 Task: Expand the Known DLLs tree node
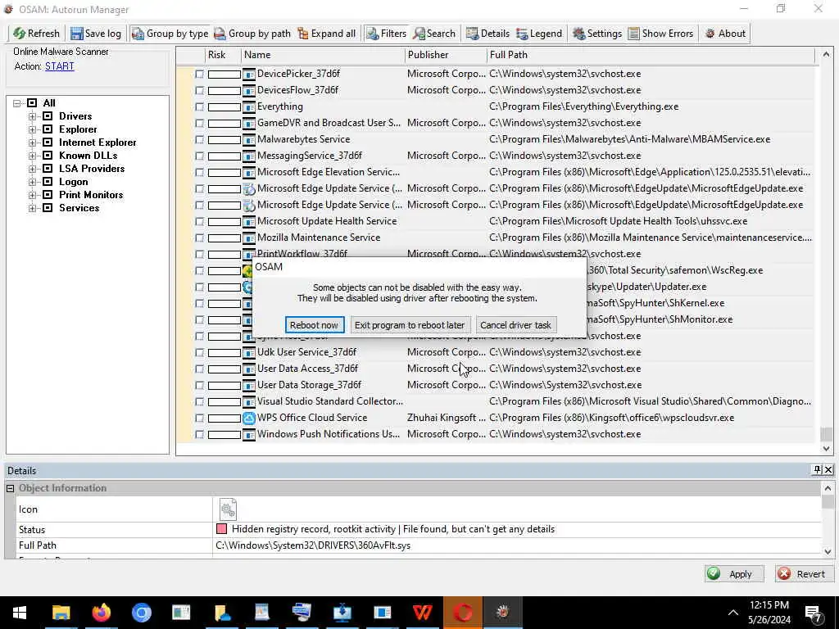coord(32,156)
